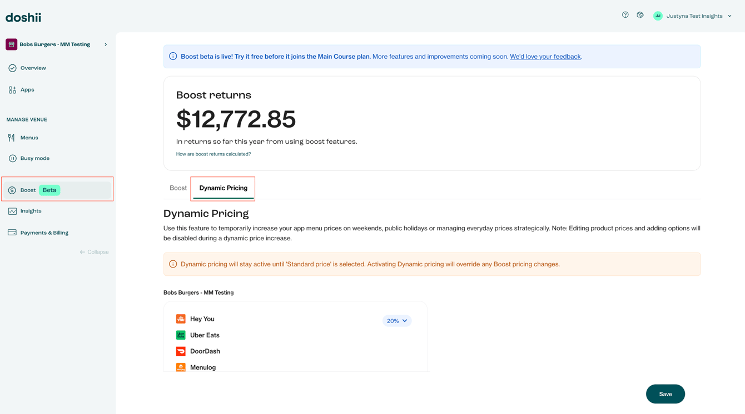Open How are boost returns calculated link
The image size is (745, 414).
pos(213,154)
